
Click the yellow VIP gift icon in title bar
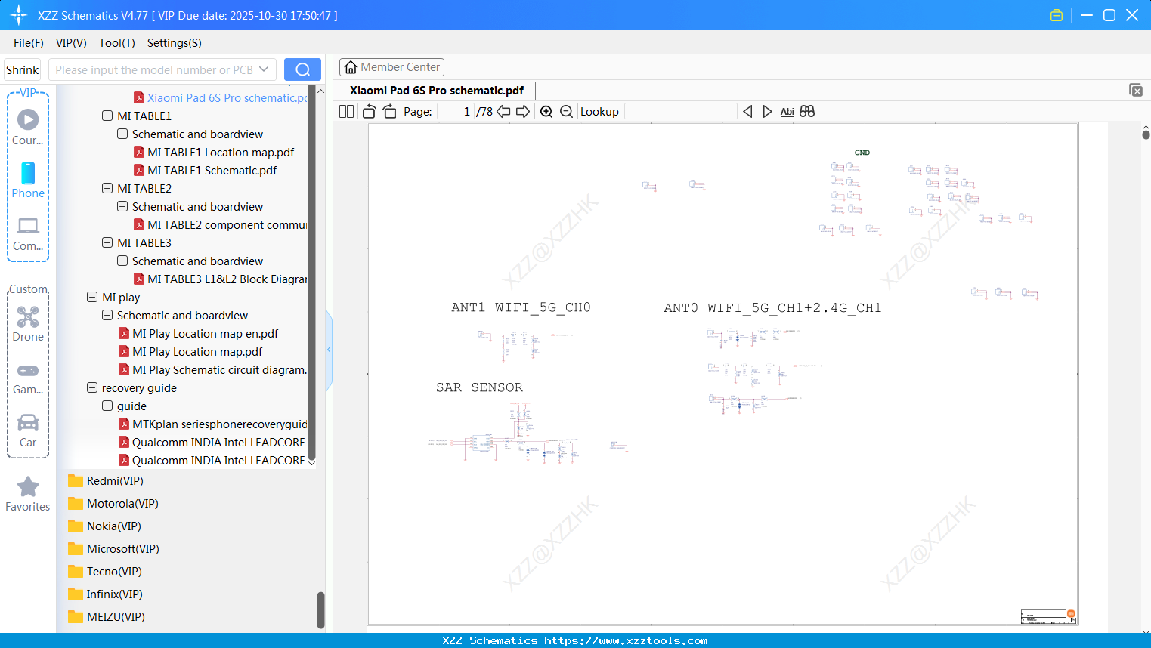coord(1057,15)
